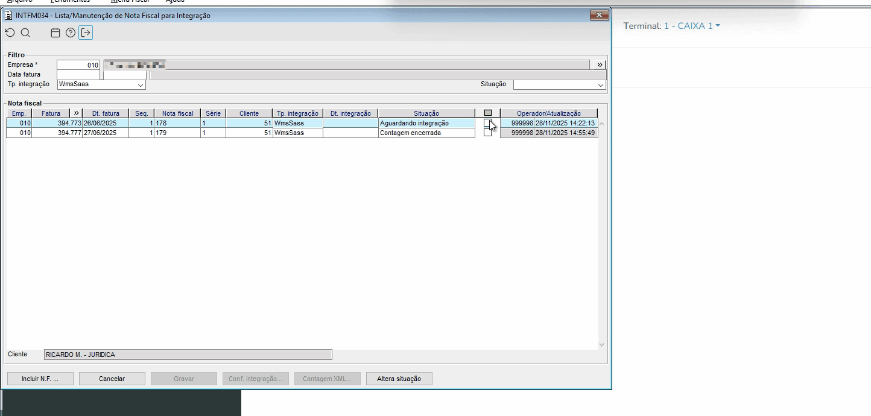The width and height of the screenshot is (871, 416).
Task: Click the timestamp 28/11/2025 14:22:13
Action: (x=566, y=123)
